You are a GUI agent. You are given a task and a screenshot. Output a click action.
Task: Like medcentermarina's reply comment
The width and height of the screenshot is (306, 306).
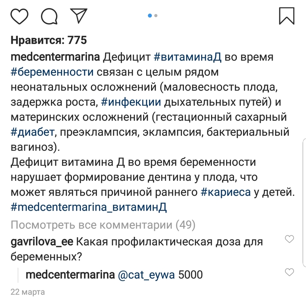pos(290,272)
